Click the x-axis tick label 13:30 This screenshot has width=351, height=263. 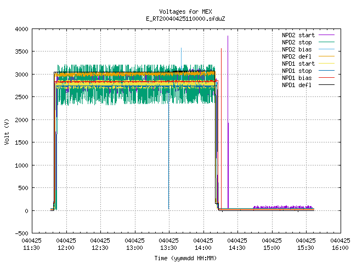pos(168,248)
